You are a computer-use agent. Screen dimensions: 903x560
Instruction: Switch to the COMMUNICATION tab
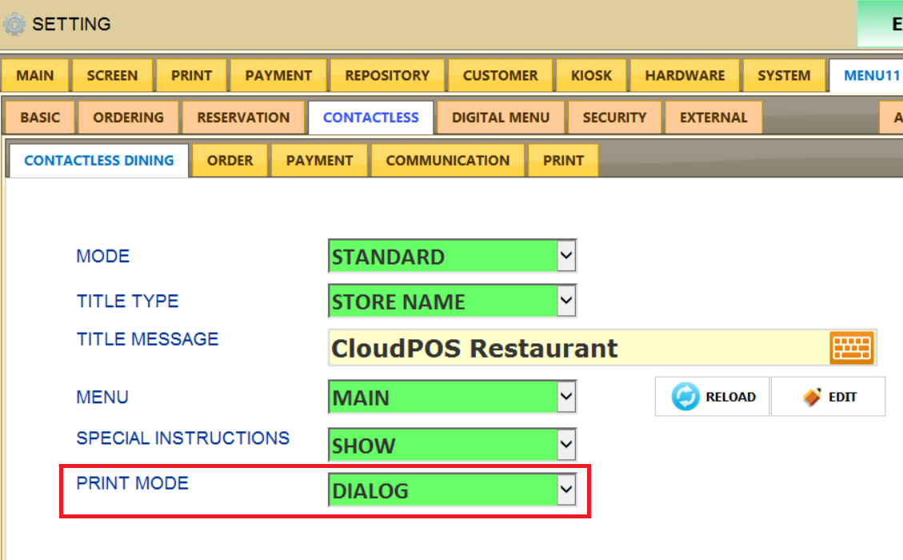447,160
